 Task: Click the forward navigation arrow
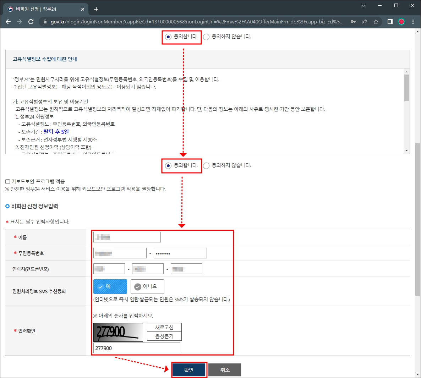[x=20, y=21]
